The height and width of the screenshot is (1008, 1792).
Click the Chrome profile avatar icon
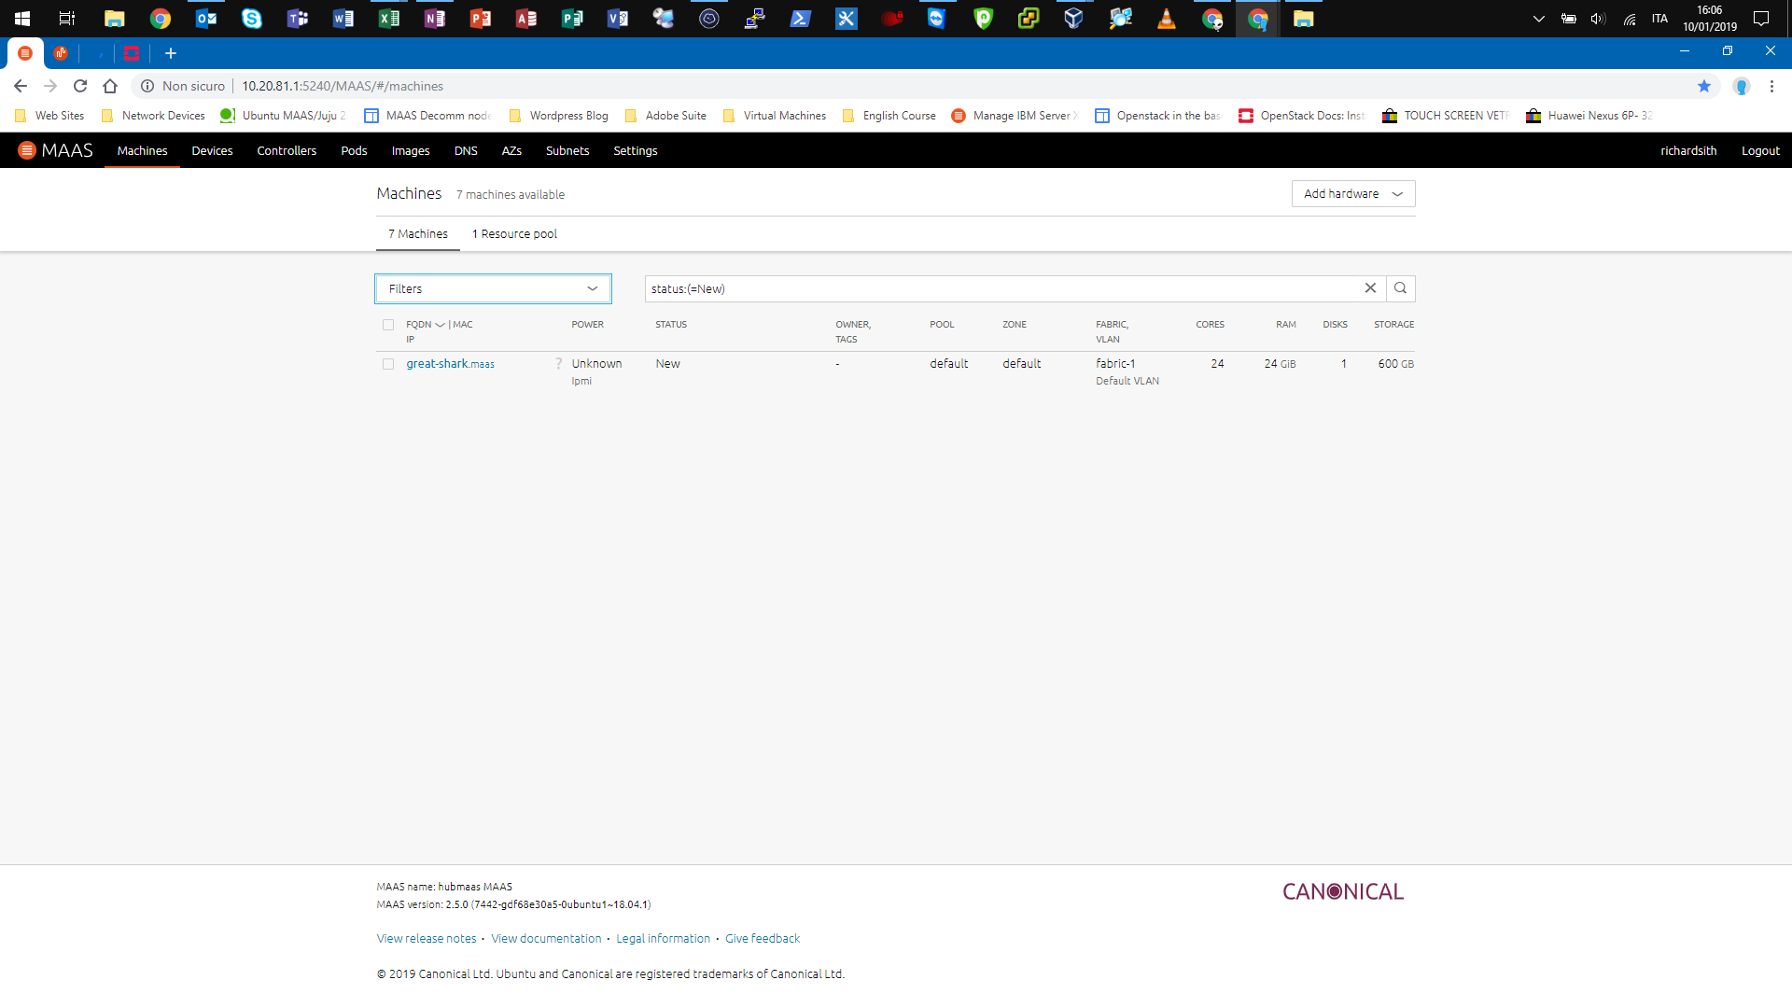coord(1741,86)
